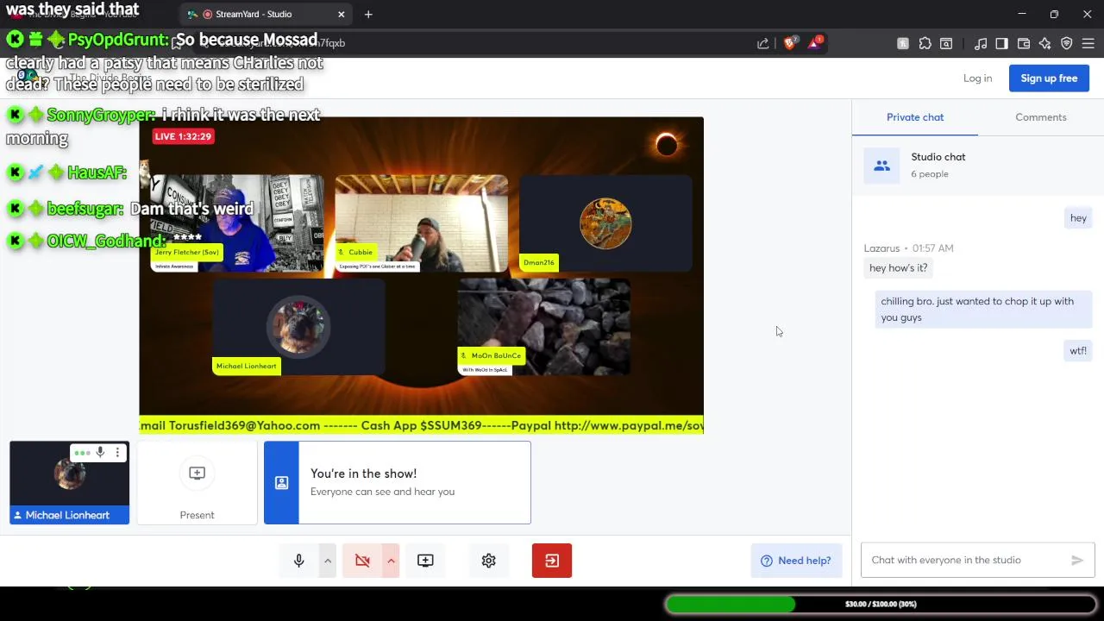The width and height of the screenshot is (1104, 621).
Task: Click the tab search window icon in toolbar
Action: point(946,43)
